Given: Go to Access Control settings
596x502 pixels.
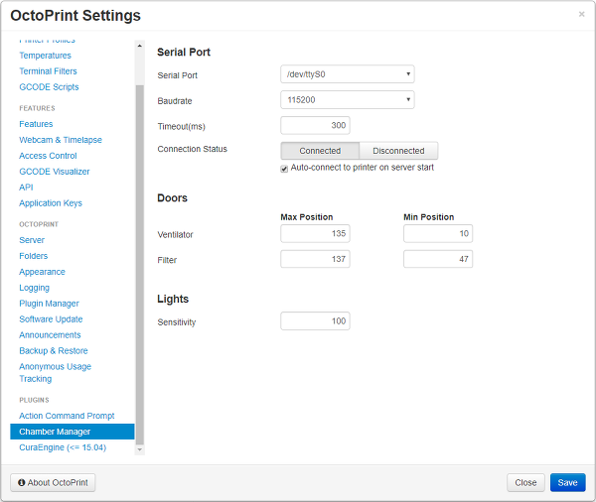Looking at the screenshot, I should click(x=48, y=156).
